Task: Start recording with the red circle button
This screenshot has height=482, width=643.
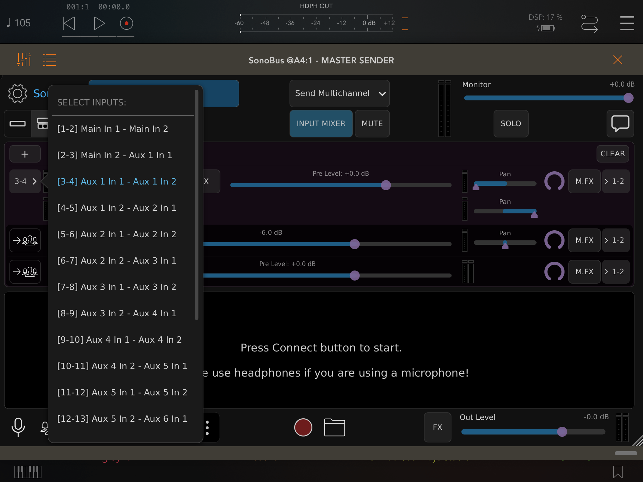Action: pos(303,427)
